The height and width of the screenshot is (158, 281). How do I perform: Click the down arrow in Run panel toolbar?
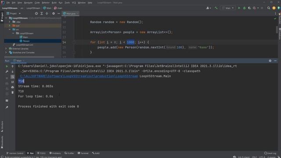tap(13, 72)
